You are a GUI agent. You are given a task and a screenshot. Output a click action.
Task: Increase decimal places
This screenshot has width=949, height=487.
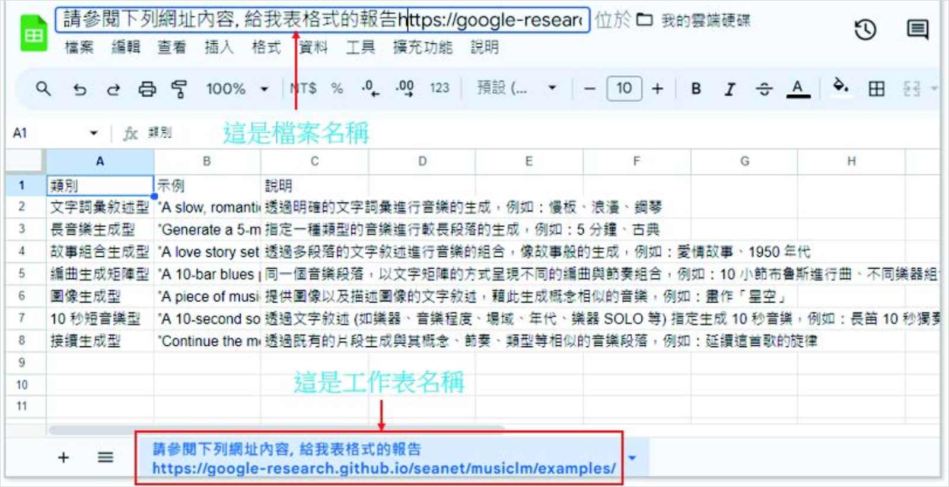405,88
